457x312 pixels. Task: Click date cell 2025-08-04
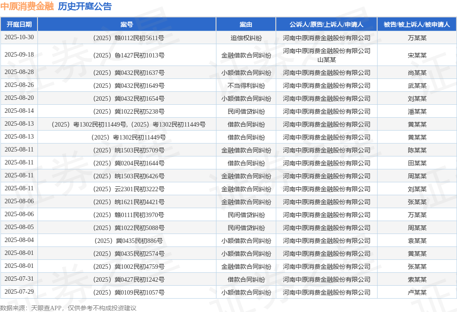(19, 240)
